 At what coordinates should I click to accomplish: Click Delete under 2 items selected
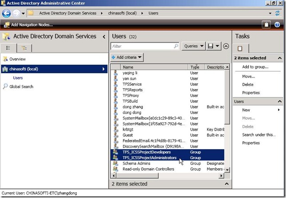248,85
